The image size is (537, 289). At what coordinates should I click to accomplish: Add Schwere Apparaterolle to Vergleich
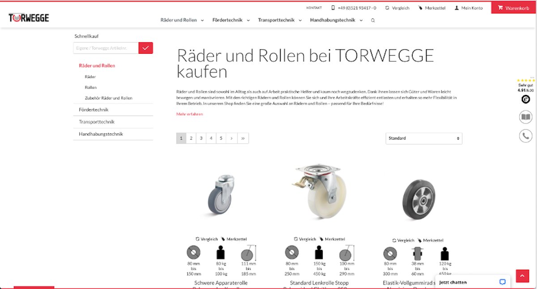(207, 239)
